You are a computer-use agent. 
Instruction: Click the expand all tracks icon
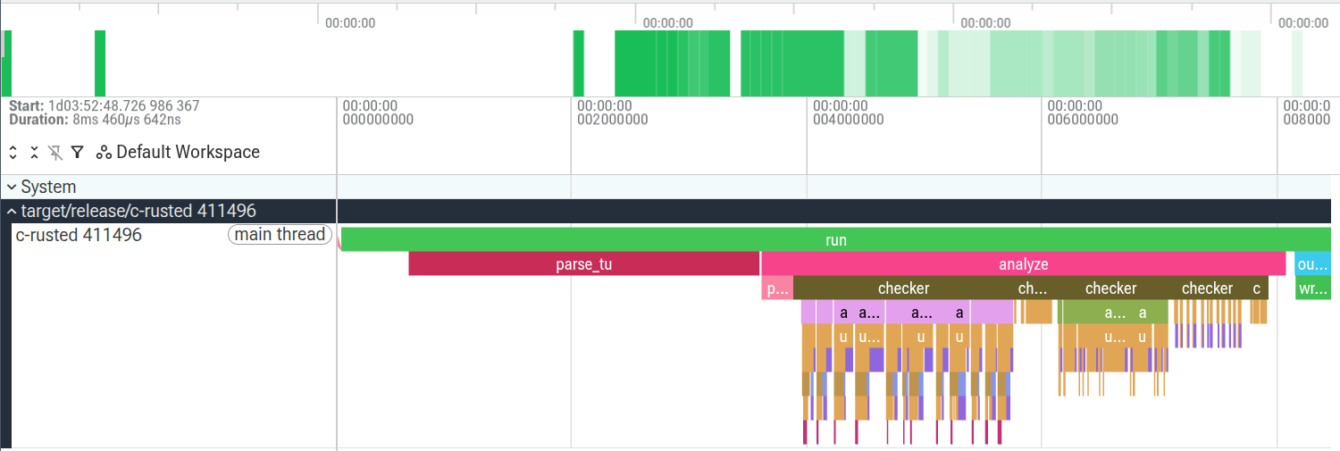click(x=13, y=153)
